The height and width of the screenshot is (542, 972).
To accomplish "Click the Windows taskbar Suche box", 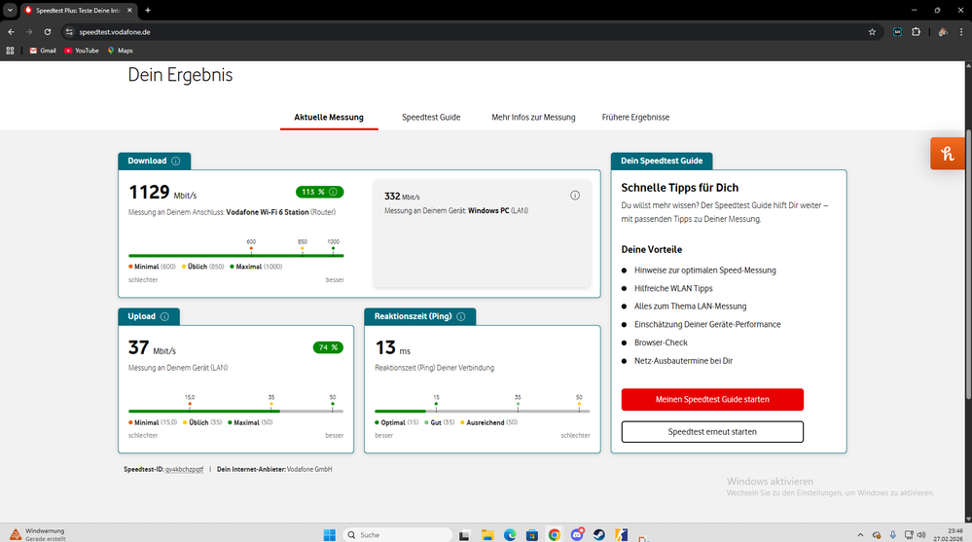I will 397,534.
